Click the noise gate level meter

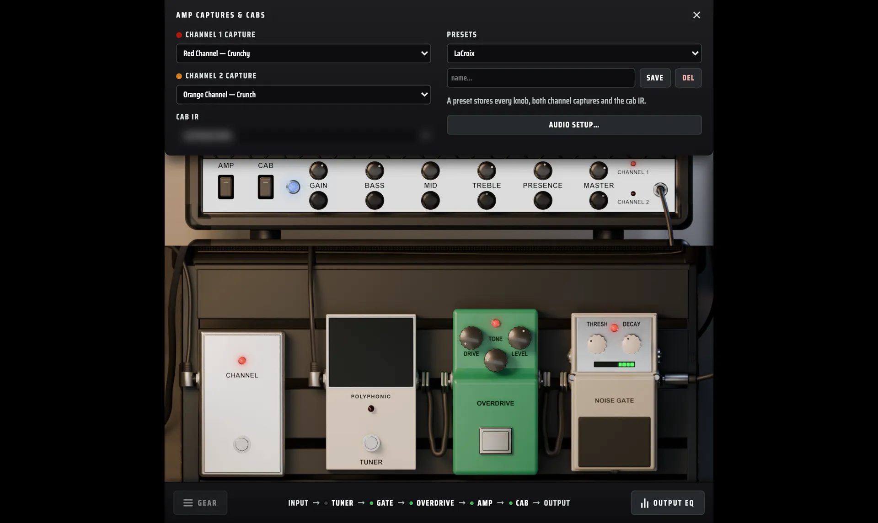point(614,364)
